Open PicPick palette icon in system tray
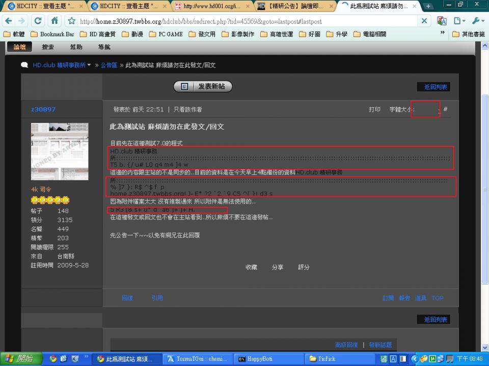 pyautogui.click(x=424, y=359)
